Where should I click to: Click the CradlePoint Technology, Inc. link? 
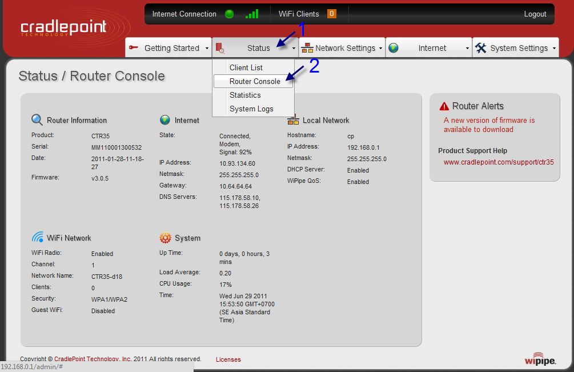click(x=93, y=359)
